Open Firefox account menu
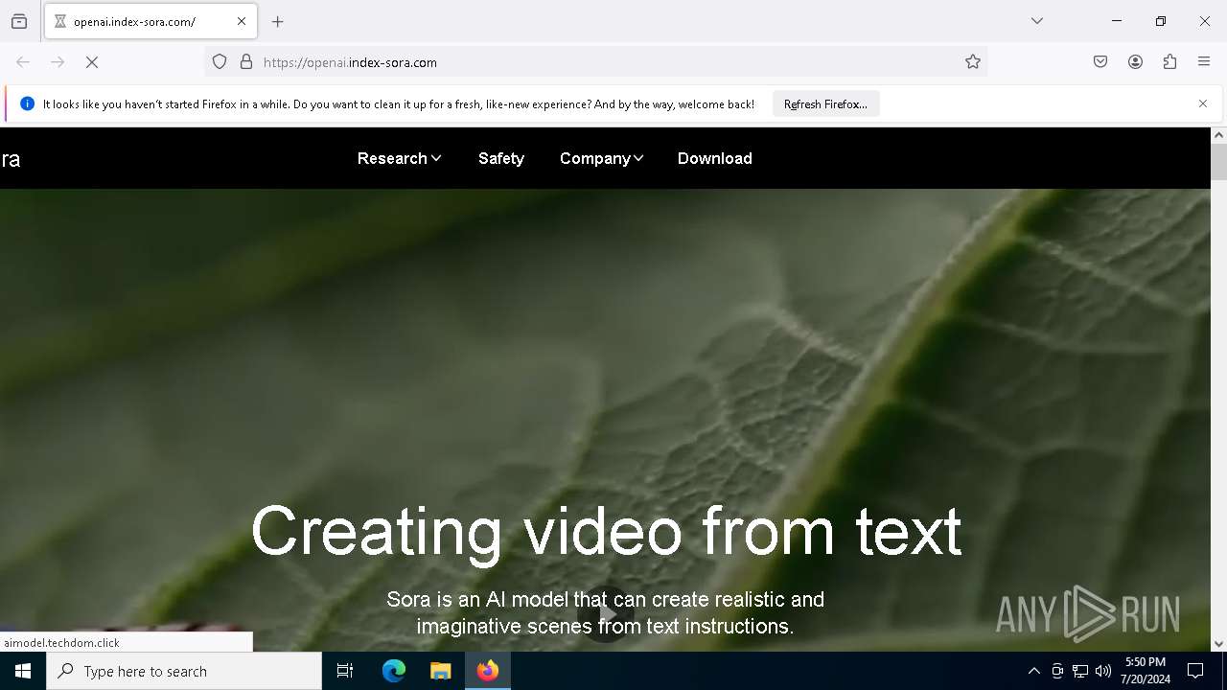Screen dimensions: 1227x690 (x=1135, y=62)
